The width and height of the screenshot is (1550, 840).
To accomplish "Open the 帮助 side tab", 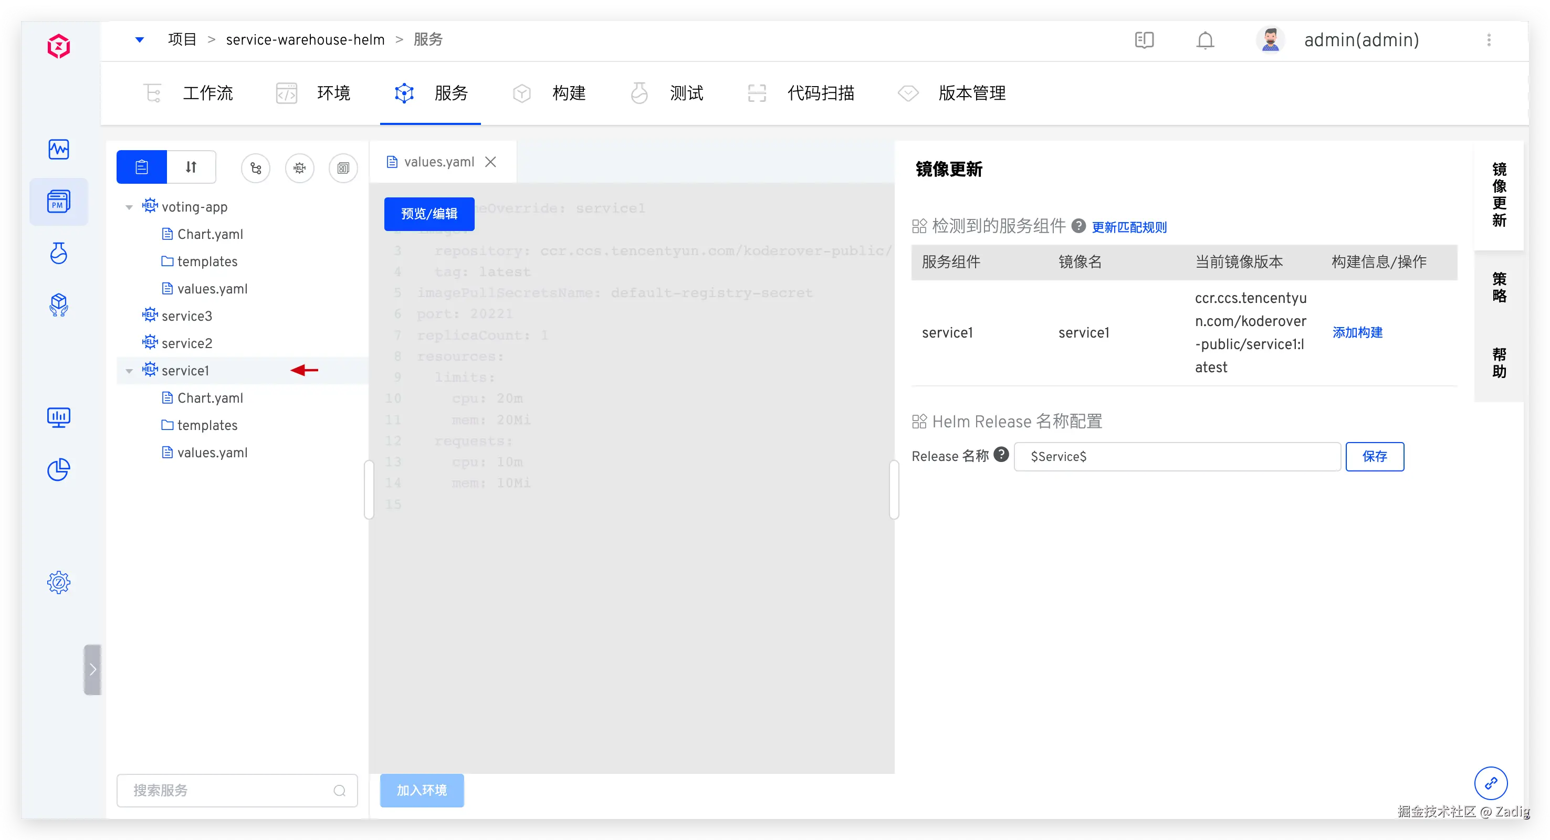I will [x=1499, y=363].
